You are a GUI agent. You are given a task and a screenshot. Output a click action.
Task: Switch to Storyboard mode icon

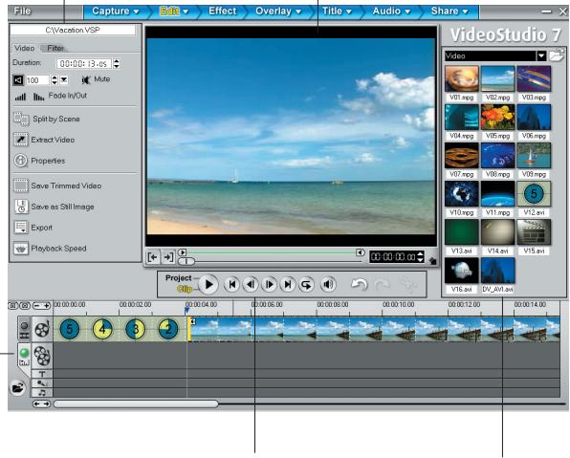(24, 330)
